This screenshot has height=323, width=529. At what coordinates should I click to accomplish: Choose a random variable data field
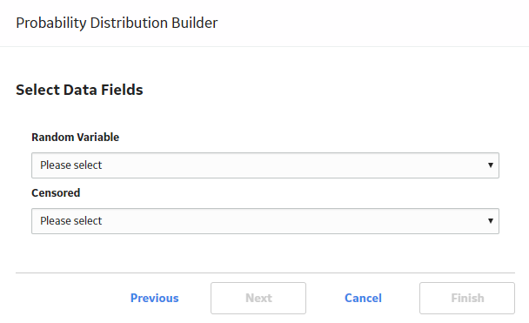click(x=265, y=165)
